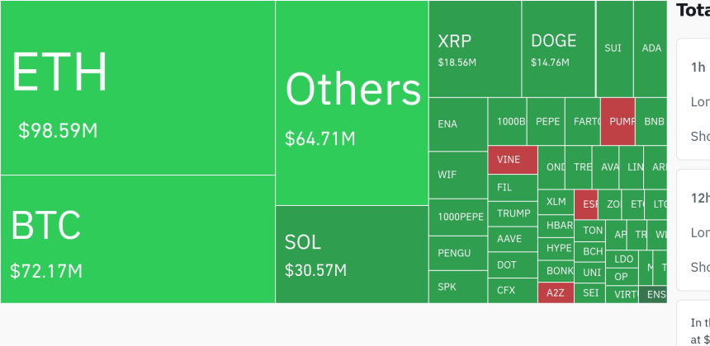The height and width of the screenshot is (346, 710).
Task: Click the FIL heatmap tile
Action: (513, 187)
